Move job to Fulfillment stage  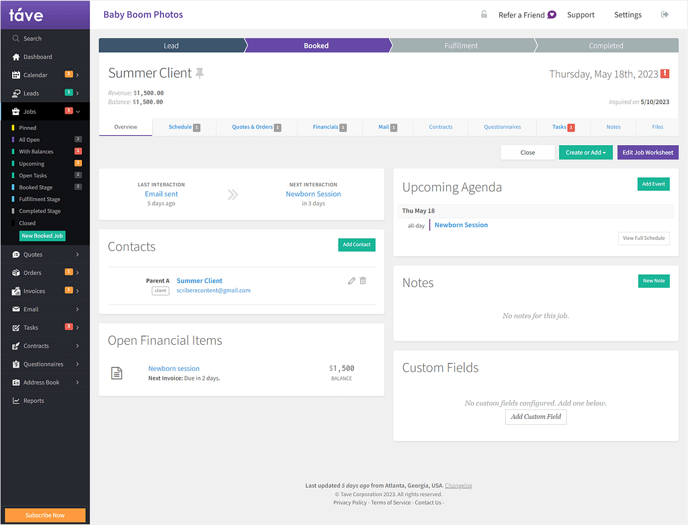[461, 46]
